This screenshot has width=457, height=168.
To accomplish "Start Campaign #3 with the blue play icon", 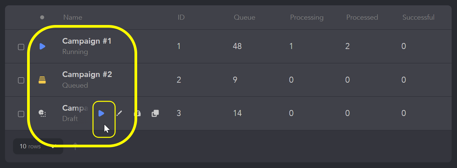I will pos(101,113).
